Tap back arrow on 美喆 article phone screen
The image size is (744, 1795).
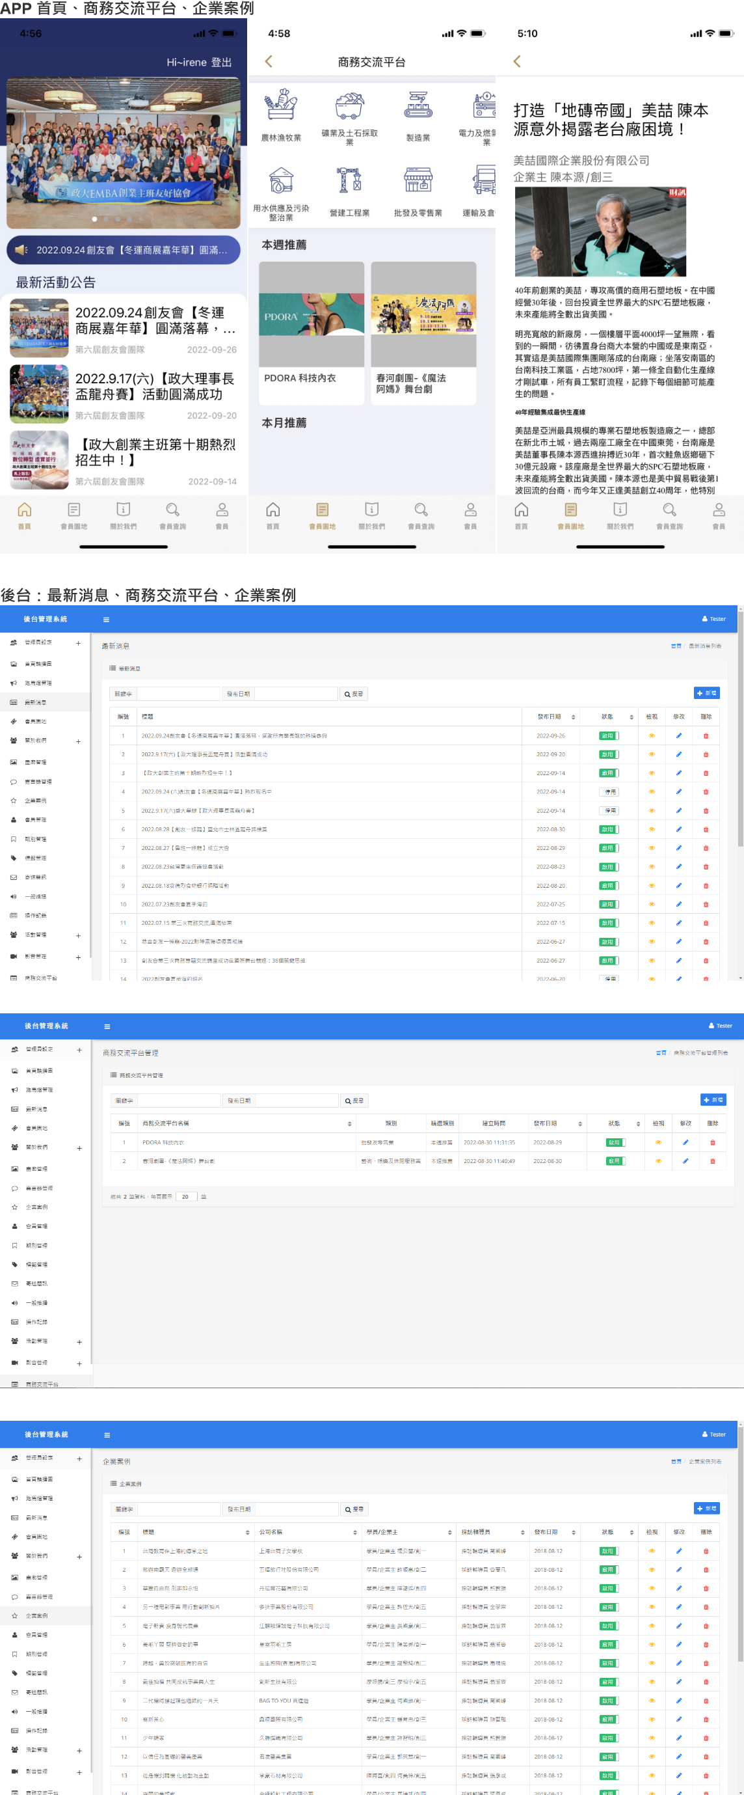(x=517, y=61)
